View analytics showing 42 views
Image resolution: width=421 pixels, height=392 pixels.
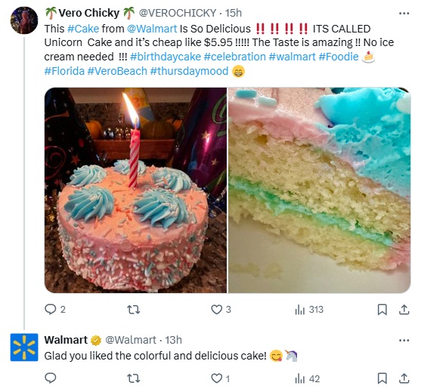[308, 378]
